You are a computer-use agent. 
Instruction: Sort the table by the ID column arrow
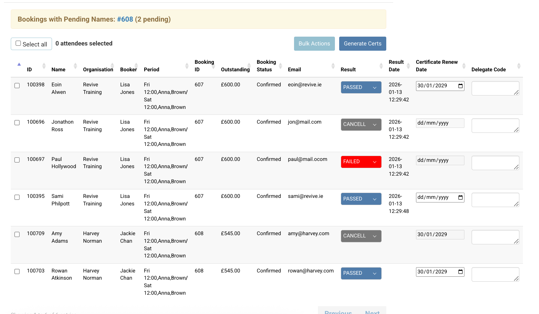pyautogui.click(x=44, y=65)
